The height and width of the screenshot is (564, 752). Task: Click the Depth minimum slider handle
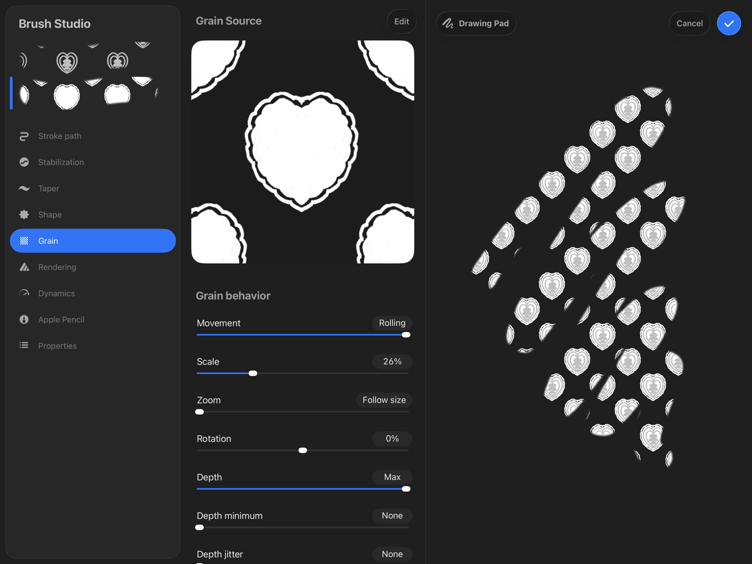click(x=199, y=527)
